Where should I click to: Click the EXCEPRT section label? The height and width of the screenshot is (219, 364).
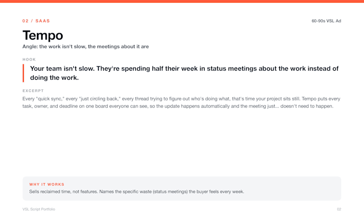click(x=33, y=91)
